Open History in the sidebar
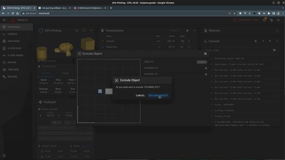Screen dimensions: 285x160 tap(16, 62)
